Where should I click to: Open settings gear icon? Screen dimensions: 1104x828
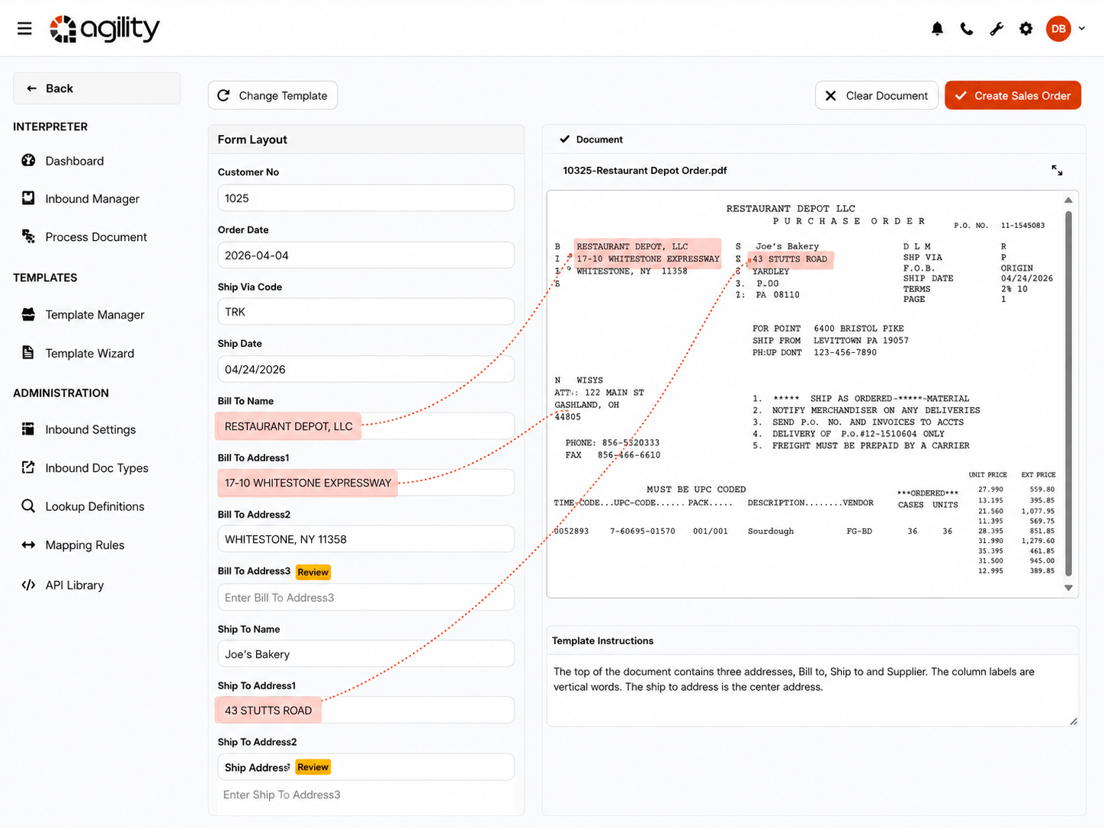point(1026,29)
